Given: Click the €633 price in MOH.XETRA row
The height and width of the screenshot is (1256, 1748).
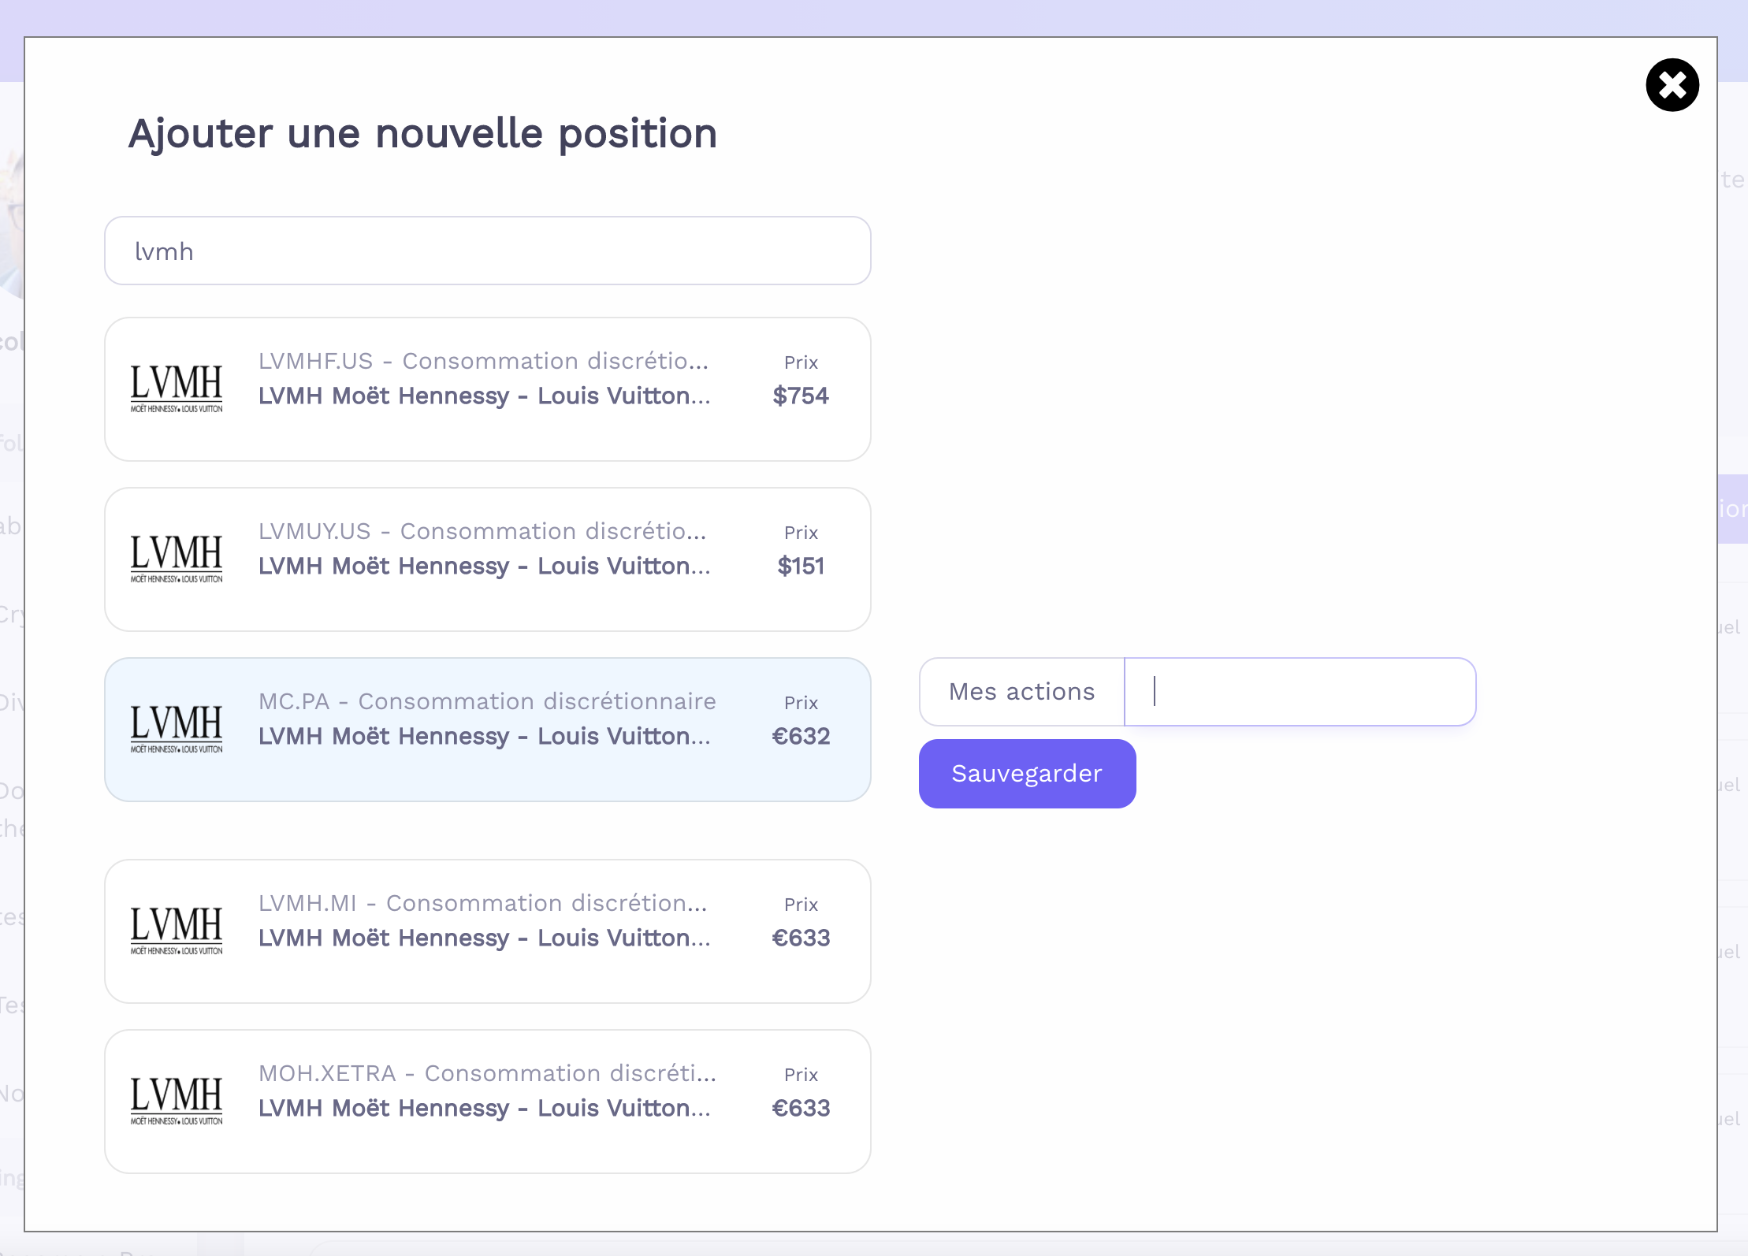Looking at the screenshot, I should click(801, 1108).
